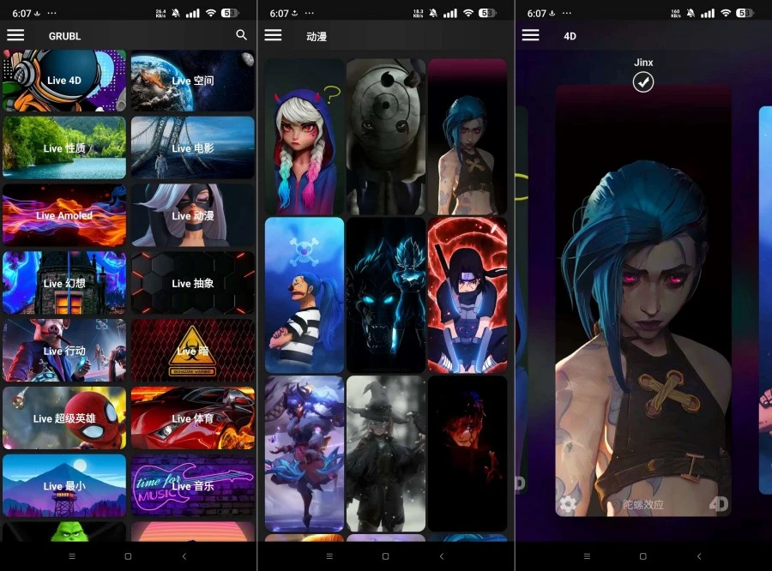Open the hamburger menu beside GRUBL title
Viewport: 772px width, 571px height.
point(15,35)
